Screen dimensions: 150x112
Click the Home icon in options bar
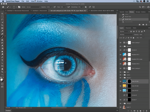click(3, 7)
